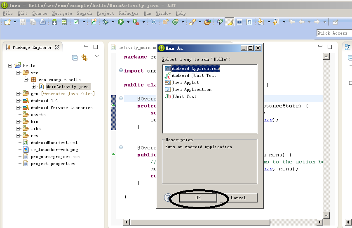This screenshot has width=352, height=228.
Task: Open the Android SDK Manager toolbar icon
Action: (x=54, y=22)
